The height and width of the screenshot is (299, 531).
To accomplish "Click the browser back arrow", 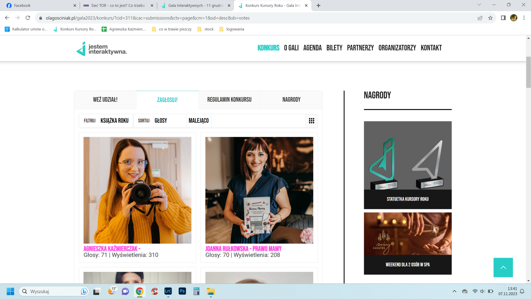I will click(7, 18).
